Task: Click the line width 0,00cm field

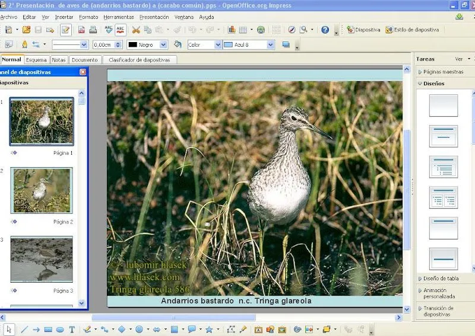Action: point(104,45)
